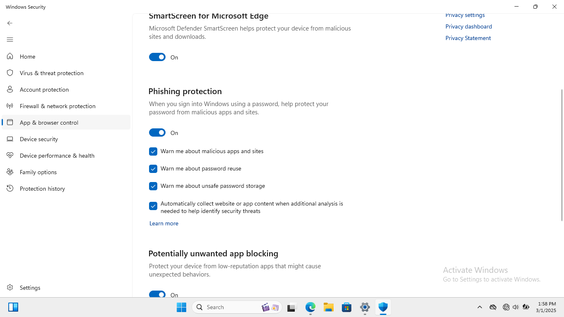Click the Home house icon

tap(10, 57)
